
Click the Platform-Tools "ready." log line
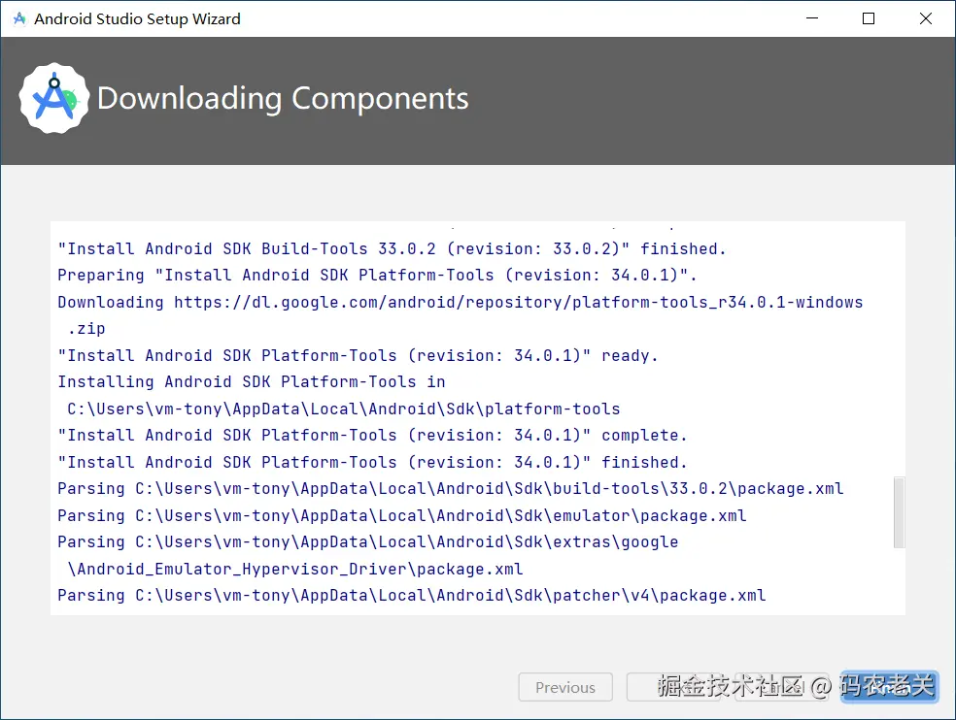(x=358, y=355)
